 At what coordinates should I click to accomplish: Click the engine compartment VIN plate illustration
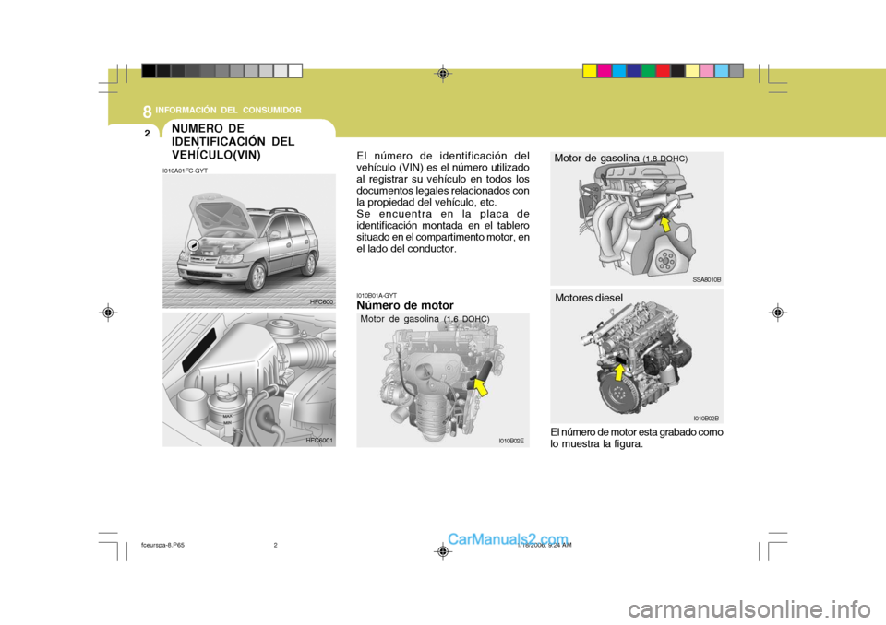pyautogui.click(x=249, y=380)
